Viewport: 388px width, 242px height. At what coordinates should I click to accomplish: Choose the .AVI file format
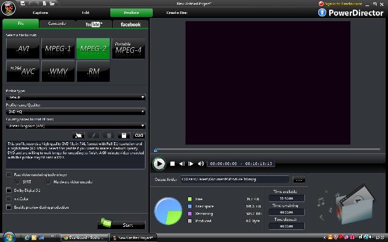(x=23, y=48)
